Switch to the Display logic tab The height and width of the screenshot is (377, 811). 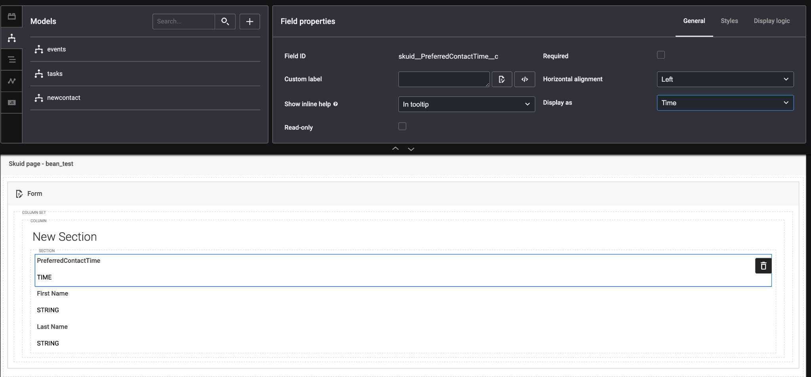[x=771, y=21]
